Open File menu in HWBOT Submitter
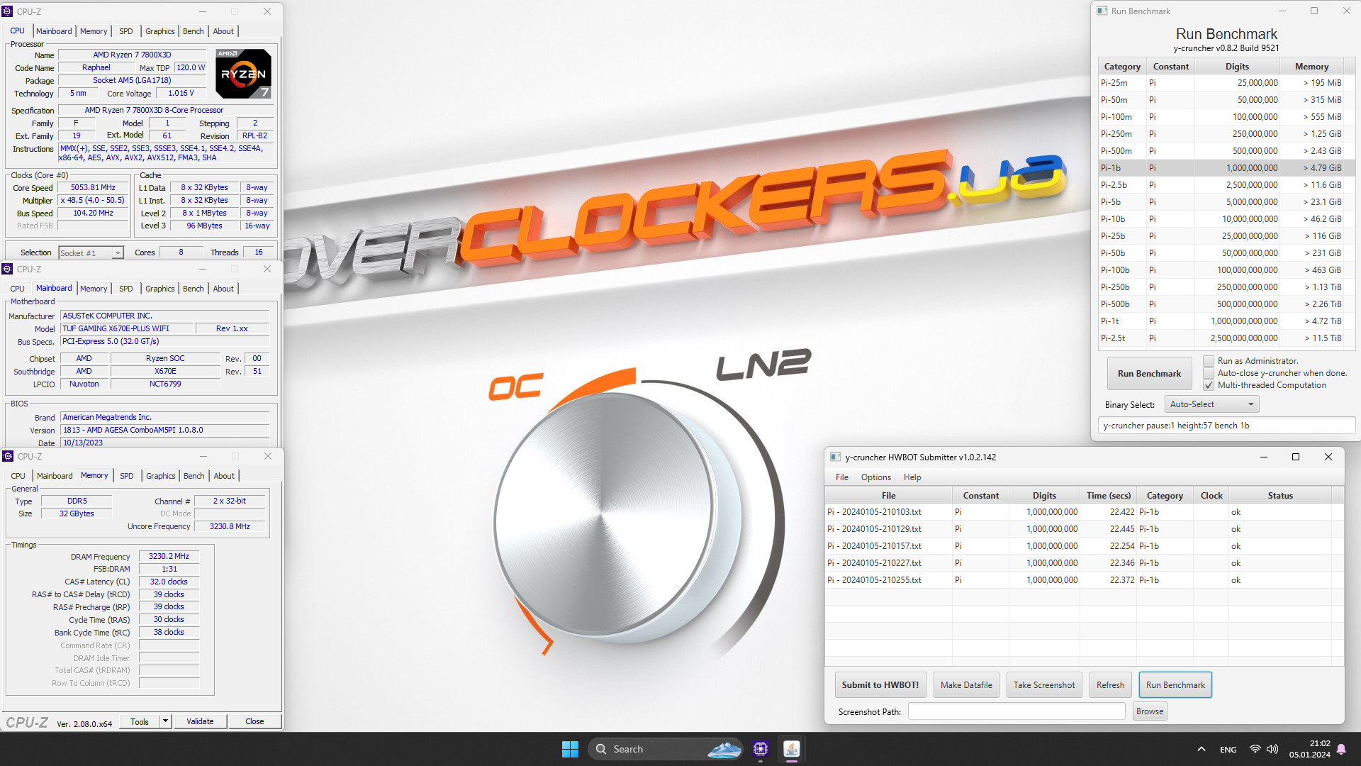Image resolution: width=1361 pixels, height=766 pixels. (x=842, y=476)
